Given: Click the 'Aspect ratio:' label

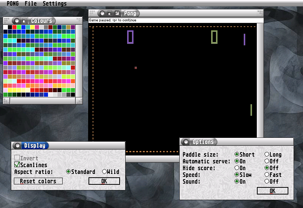Looking at the screenshot, I should (x=33, y=172).
